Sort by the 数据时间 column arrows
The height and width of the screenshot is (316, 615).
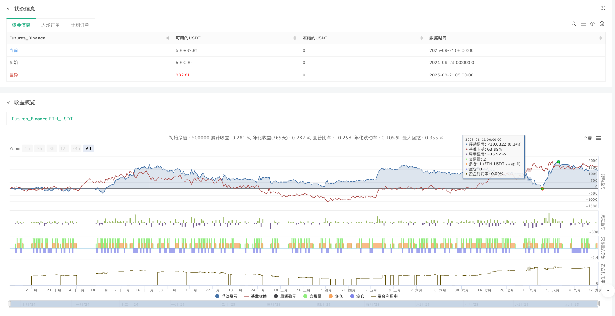pos(601,38)
